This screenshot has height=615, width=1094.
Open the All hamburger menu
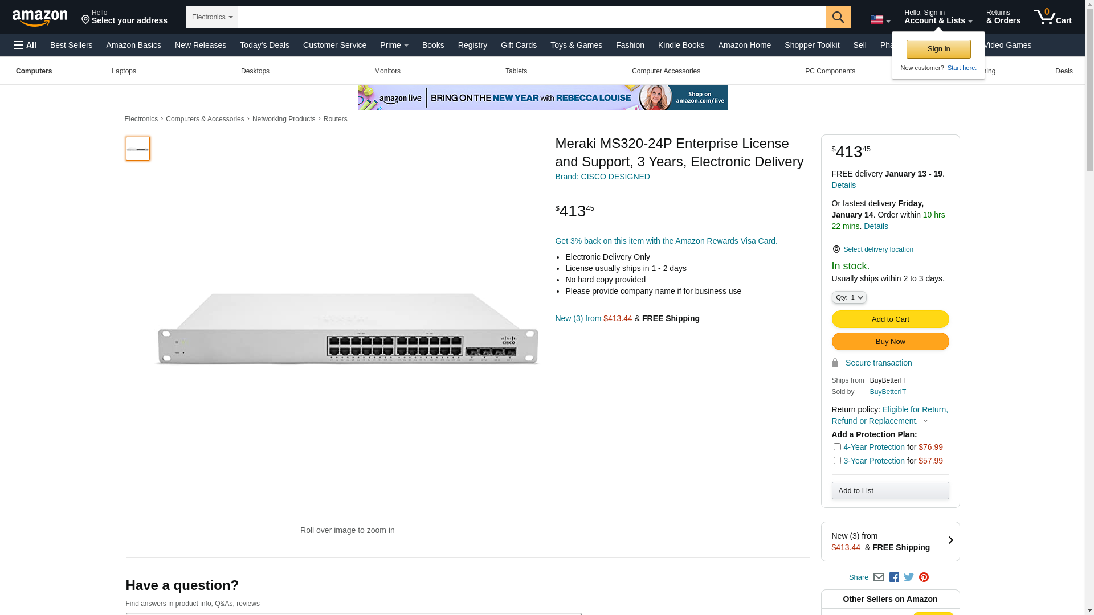tap(25, 45)
